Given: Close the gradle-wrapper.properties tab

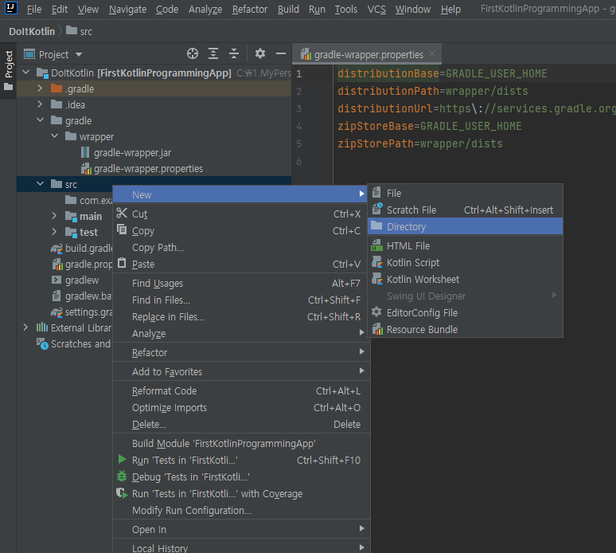Looking at the screenshot, I should click(432, 53).
